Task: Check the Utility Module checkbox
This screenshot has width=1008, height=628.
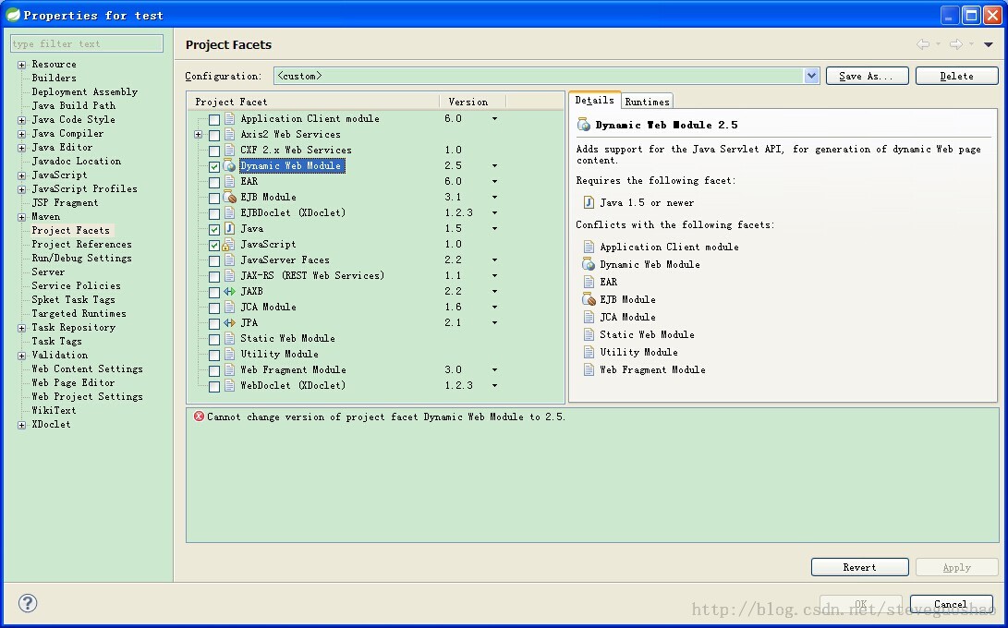Action: pyautogui.click(x=214, y=355)
